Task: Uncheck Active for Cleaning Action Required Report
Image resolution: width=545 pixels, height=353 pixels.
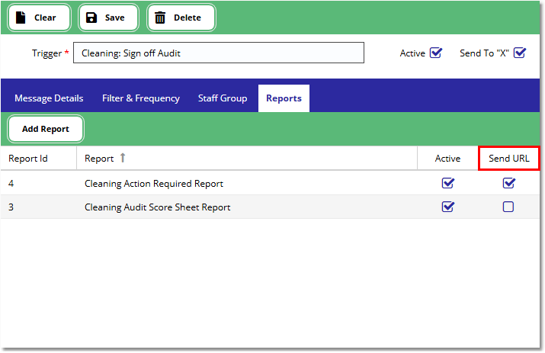Action: (x=448, y=183)
